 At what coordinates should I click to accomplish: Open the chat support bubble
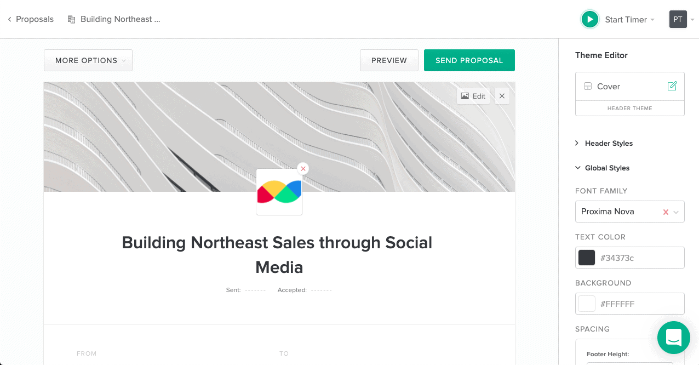click(x=673, y=338)
